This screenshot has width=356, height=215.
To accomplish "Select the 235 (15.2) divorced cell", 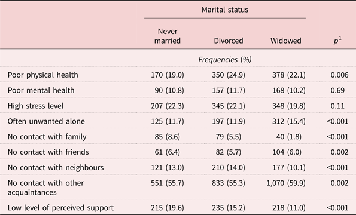I will click(x=229, y=208).
